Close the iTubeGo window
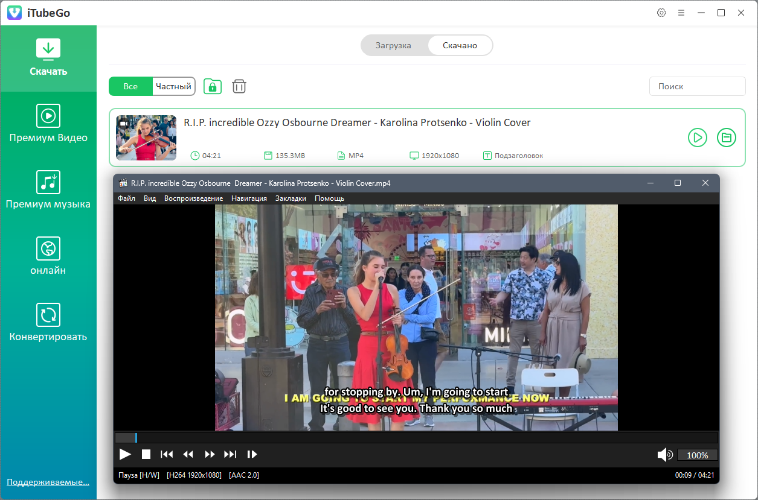This screenshot has height=500, width=758. point(741,13)
